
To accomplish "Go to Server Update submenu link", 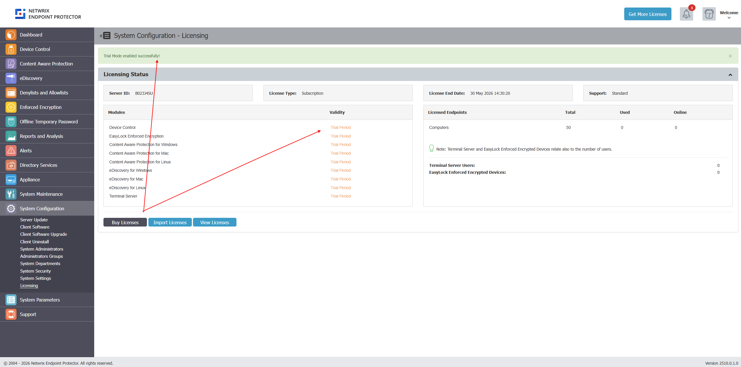I will 34,220.
